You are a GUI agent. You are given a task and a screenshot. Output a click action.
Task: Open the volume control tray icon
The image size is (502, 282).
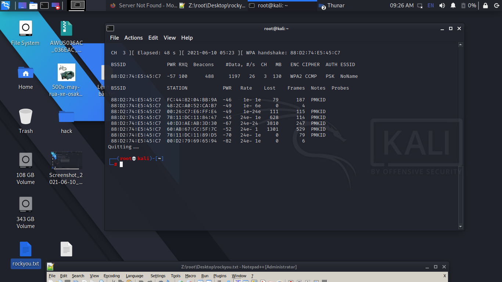coord(442,6)
